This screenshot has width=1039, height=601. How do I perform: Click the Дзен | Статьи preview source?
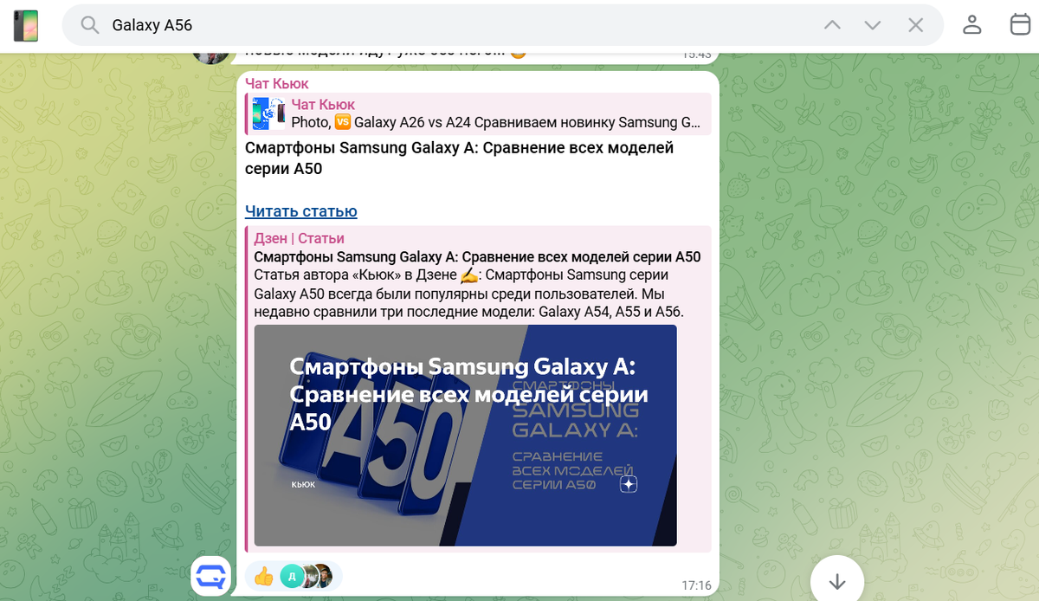tap(299, 238)
